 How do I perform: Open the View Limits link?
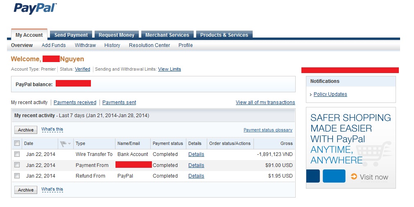click(x=170, y=69)
